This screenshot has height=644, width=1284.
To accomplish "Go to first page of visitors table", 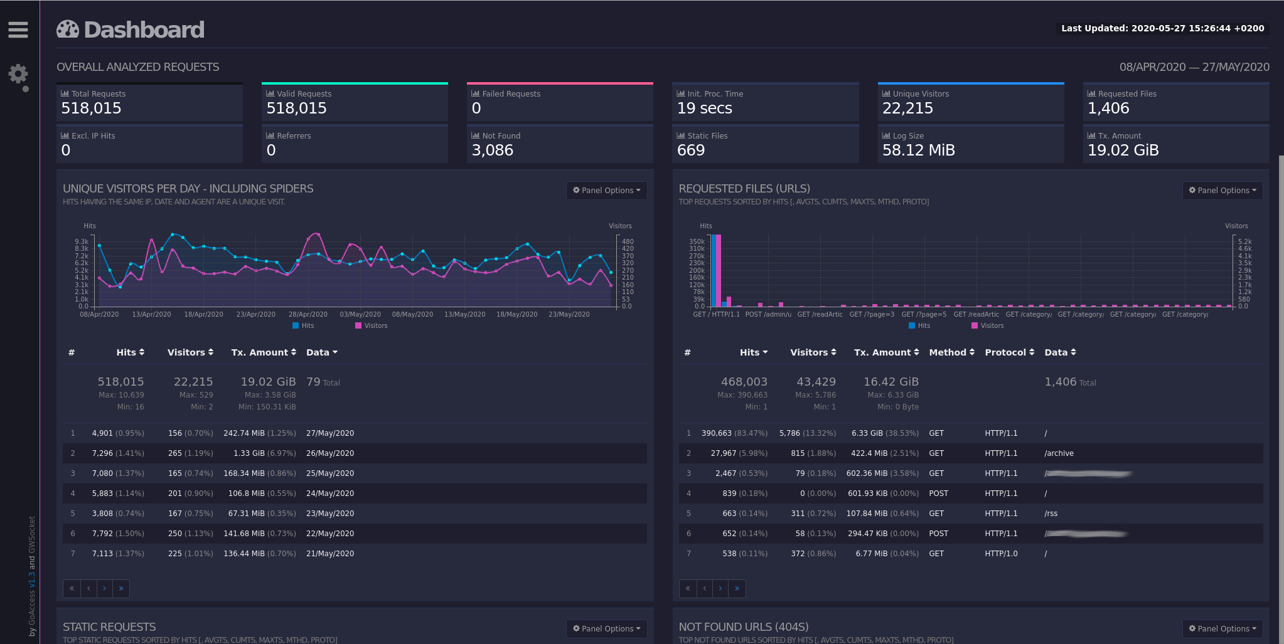I will pos(72,588).
